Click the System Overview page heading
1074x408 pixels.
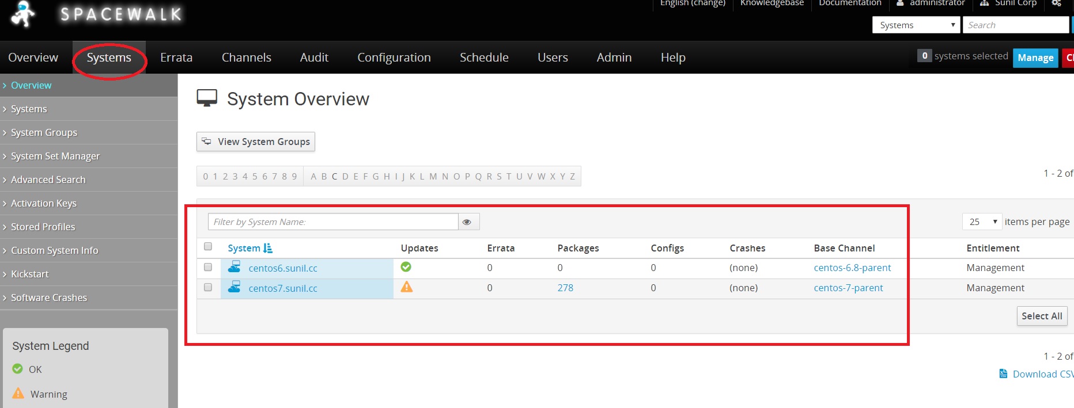pos(298,99)
